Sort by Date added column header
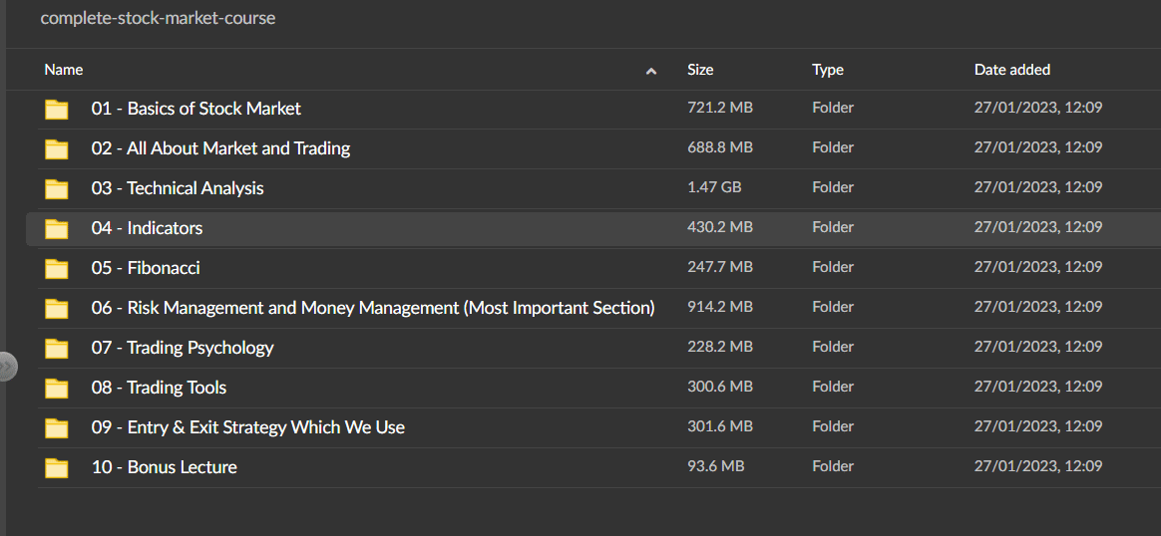 tap(1011, 70)
